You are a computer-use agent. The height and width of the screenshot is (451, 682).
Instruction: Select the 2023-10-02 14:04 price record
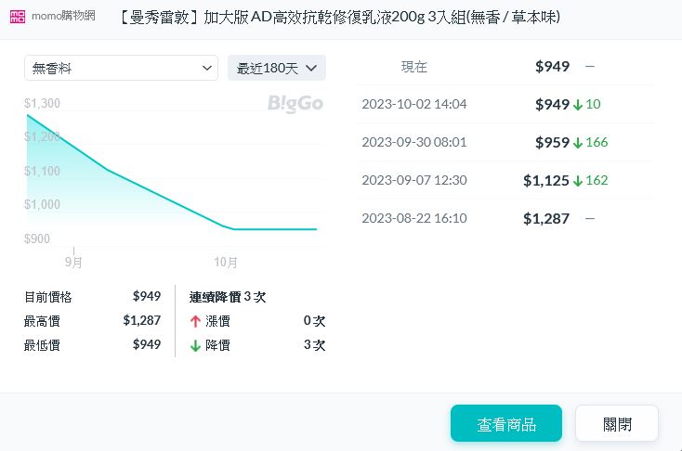(x=413, y=104)
